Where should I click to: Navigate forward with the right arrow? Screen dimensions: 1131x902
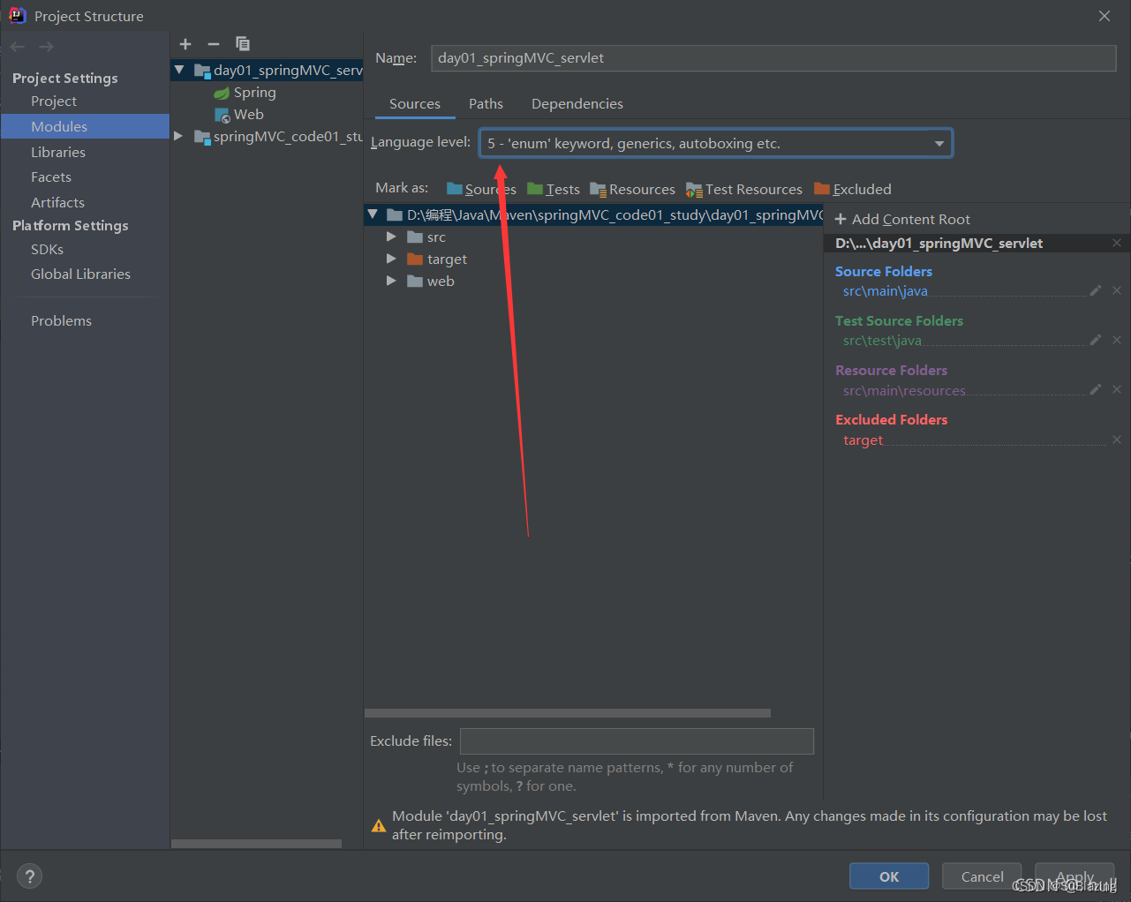point(47,47)
